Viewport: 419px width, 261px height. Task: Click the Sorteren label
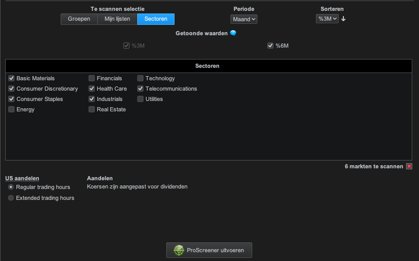[332, 9]
